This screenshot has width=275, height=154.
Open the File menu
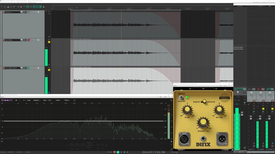click(x=2, y=2)
